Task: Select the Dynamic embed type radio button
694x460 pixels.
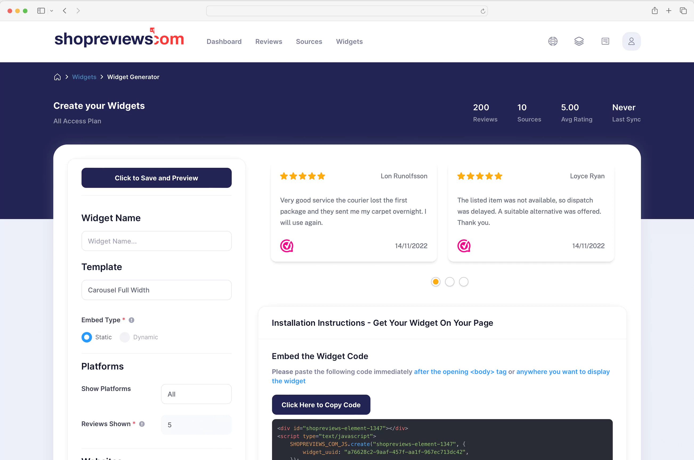Action: coord(124,337)
